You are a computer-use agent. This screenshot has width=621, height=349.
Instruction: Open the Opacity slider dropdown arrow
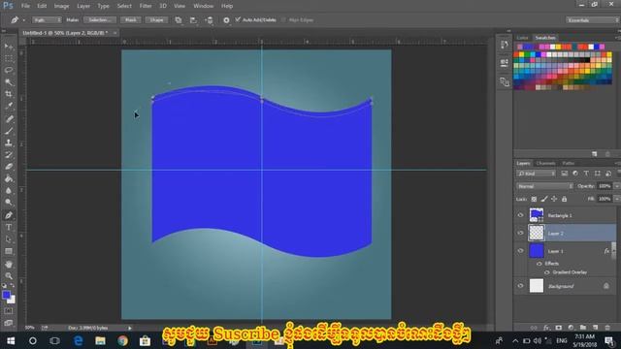(x=617, y=186)
